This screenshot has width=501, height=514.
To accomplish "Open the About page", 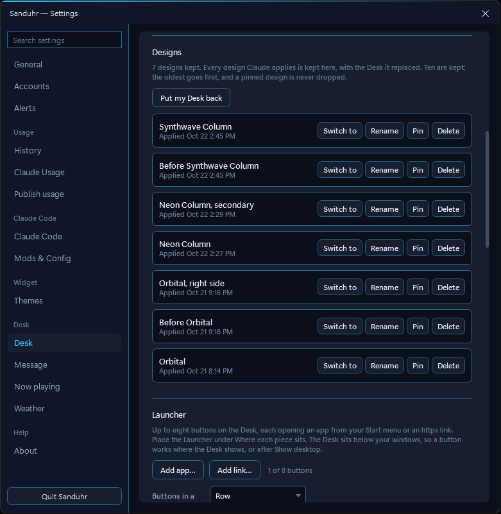I will click(x=64, y=450).
